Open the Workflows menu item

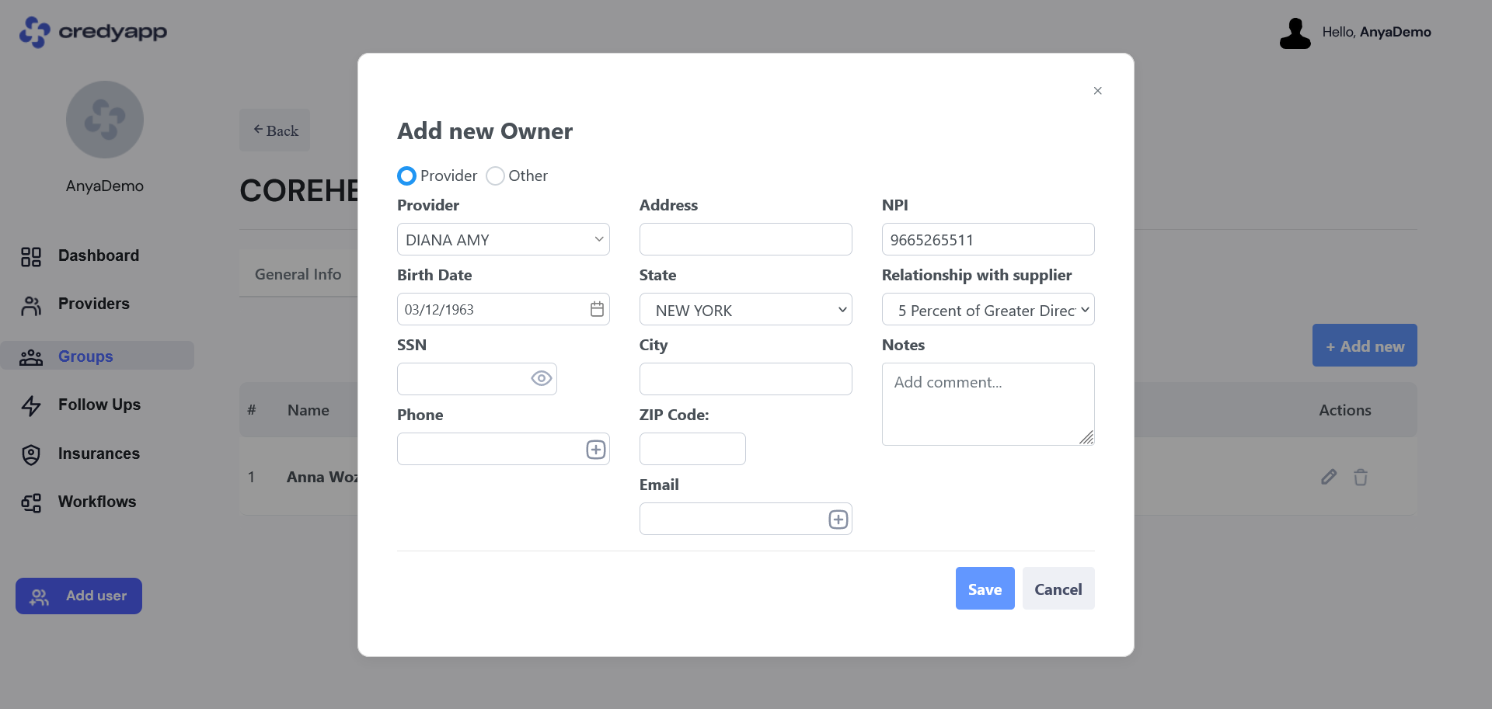pyautogui.click(x=96, y=502)
